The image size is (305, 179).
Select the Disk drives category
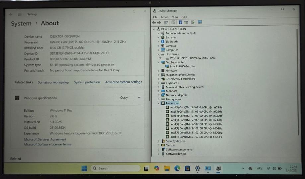coord(172,54)
